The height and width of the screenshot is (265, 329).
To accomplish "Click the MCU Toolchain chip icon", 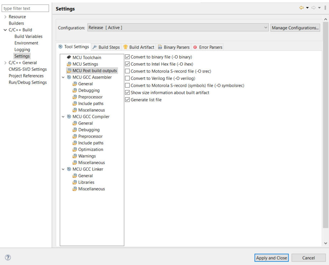I will point(69,57).
